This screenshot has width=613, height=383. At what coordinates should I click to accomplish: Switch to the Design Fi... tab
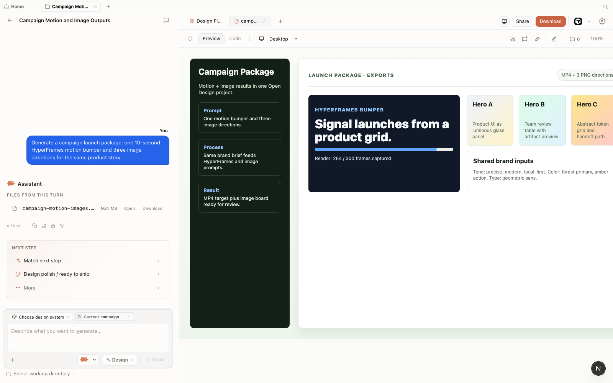pos(206,21)
